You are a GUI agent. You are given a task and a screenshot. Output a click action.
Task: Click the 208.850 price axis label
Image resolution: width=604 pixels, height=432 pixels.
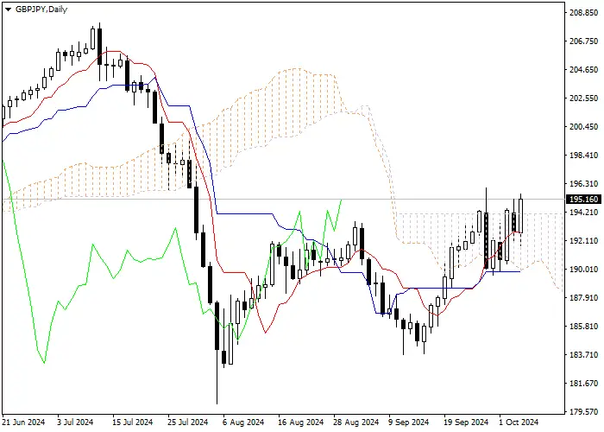[x=583, y=13]
